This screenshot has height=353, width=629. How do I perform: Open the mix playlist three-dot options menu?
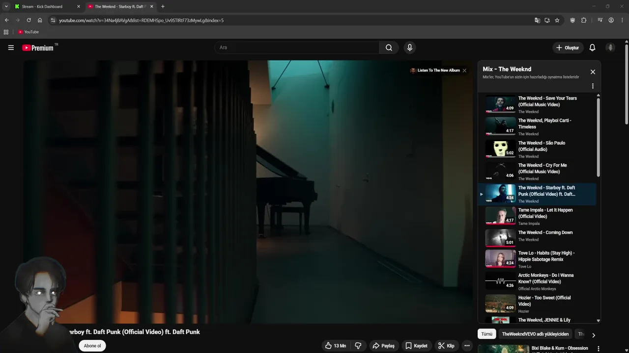pyautogui.click(x=593, y=86)
